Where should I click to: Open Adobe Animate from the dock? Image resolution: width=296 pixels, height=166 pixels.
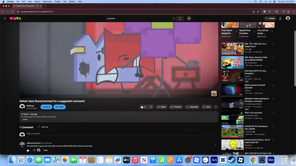click(x=214, y=160)
